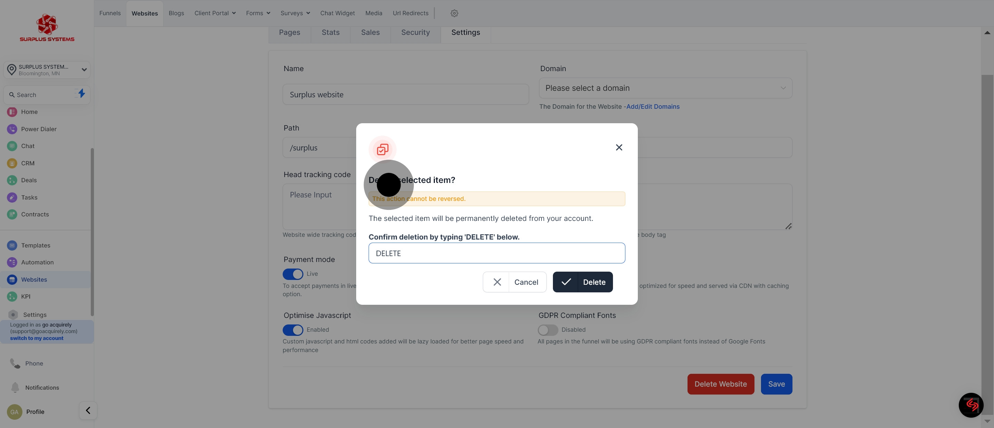Open the Phone icon in sidebar
994x428 pixels.
[x=15, y=363]
